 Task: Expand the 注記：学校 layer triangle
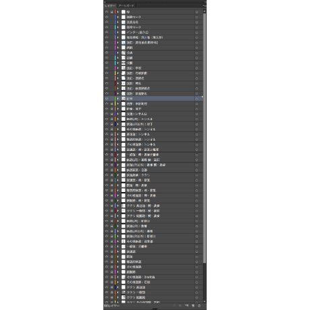(118, 68)
